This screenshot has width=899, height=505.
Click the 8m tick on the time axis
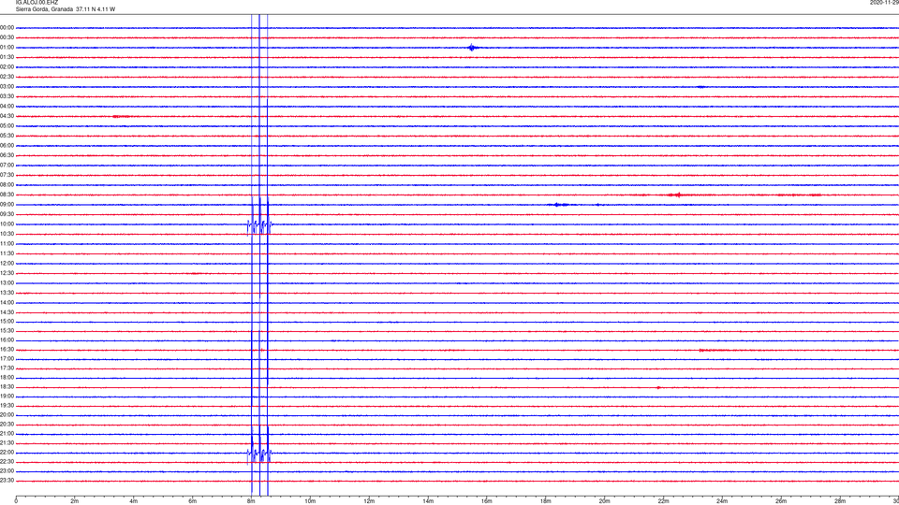(251, 501)
